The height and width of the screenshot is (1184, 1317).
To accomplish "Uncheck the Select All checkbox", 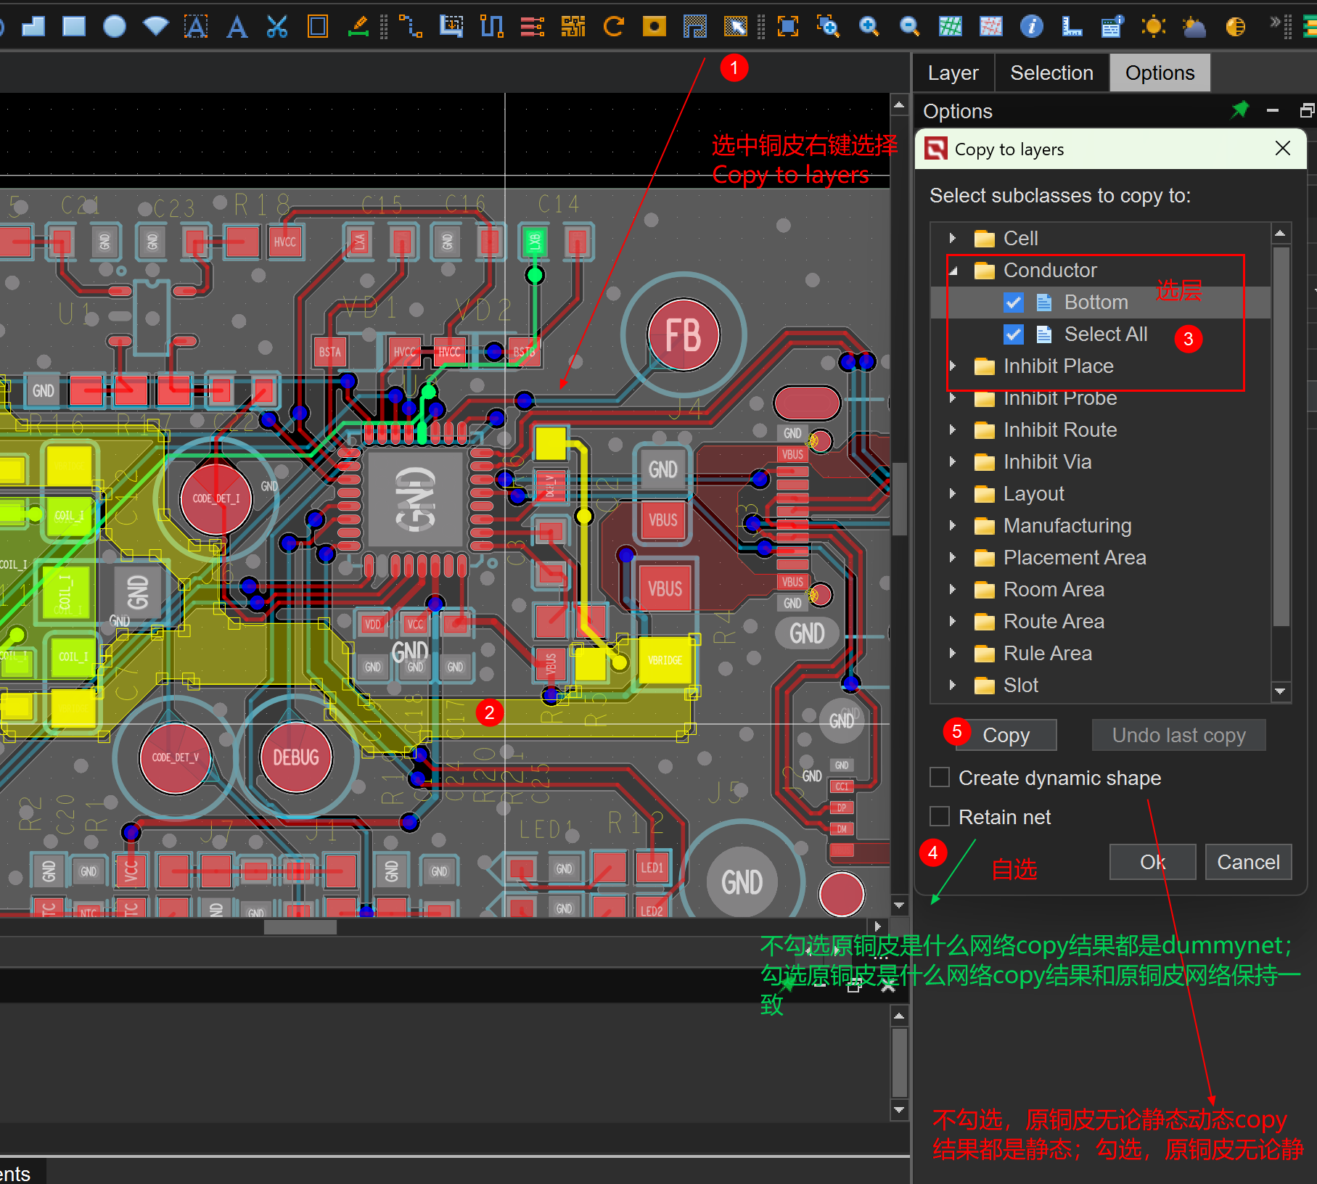I will tap(1014, 334).
